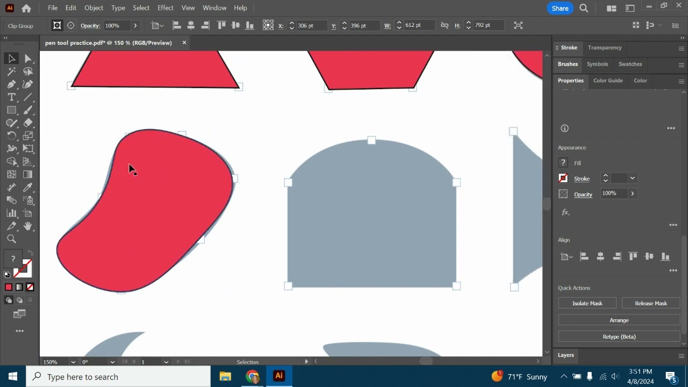
Task: Open the rotate view angle dropdown
Action: click(112, 362)
